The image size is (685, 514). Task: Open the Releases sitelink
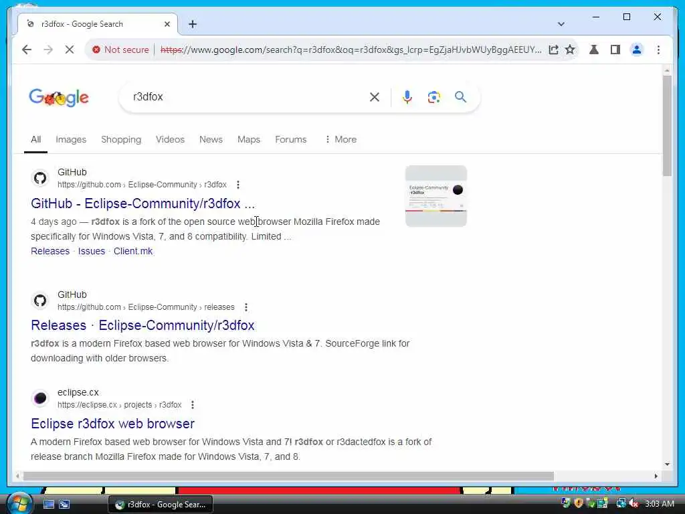click(50, 252)
